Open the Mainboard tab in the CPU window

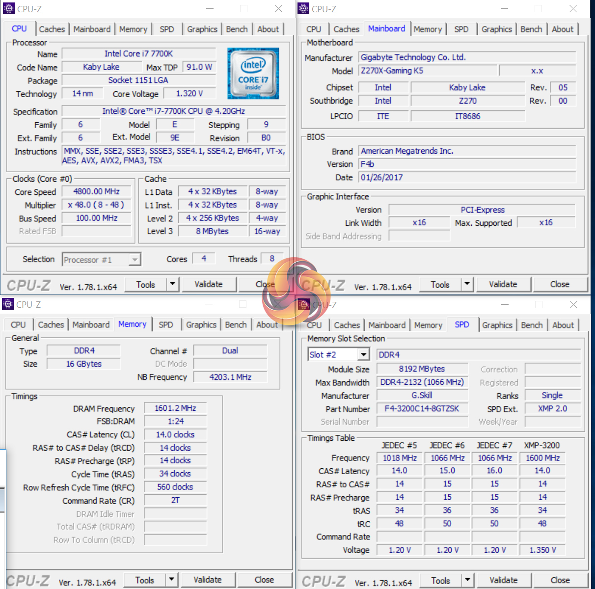[x=92, y=29]
